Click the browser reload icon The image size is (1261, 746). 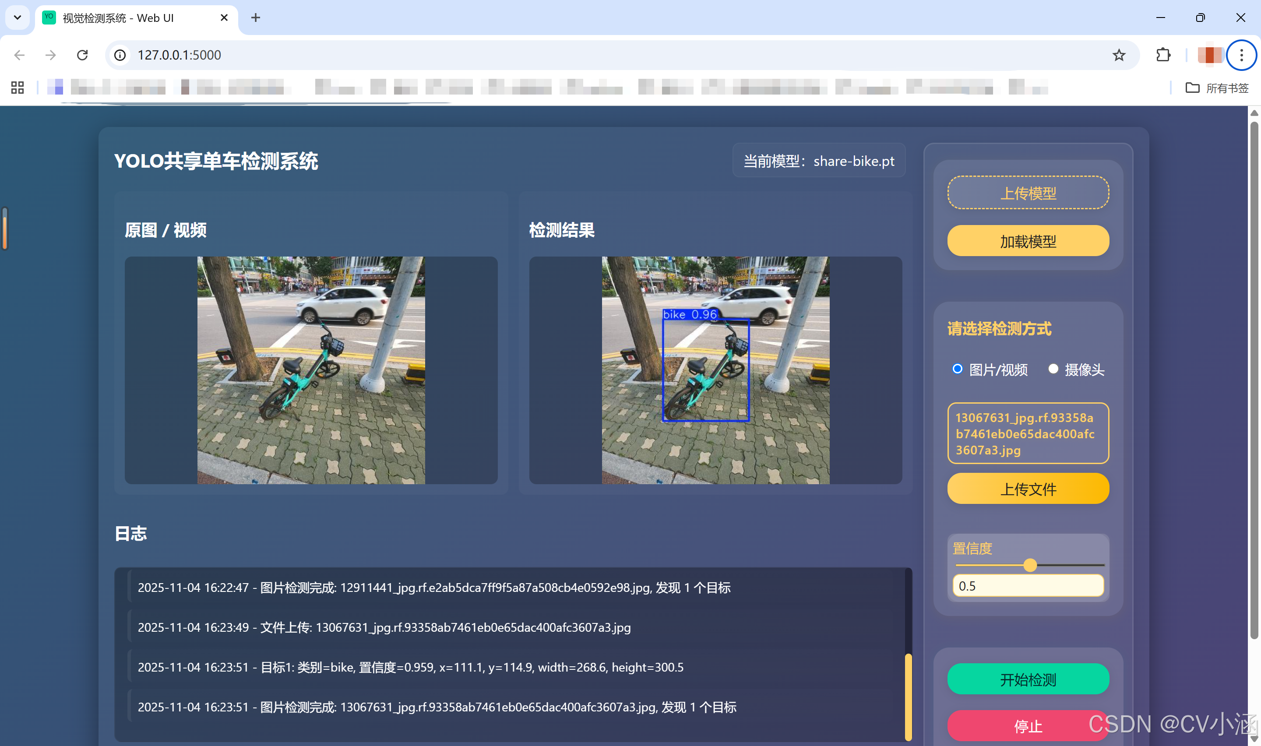82,55
